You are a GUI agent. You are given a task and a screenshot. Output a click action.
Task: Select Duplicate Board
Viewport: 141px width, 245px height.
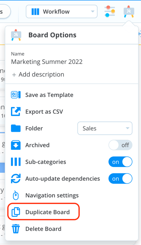(48, 212)
